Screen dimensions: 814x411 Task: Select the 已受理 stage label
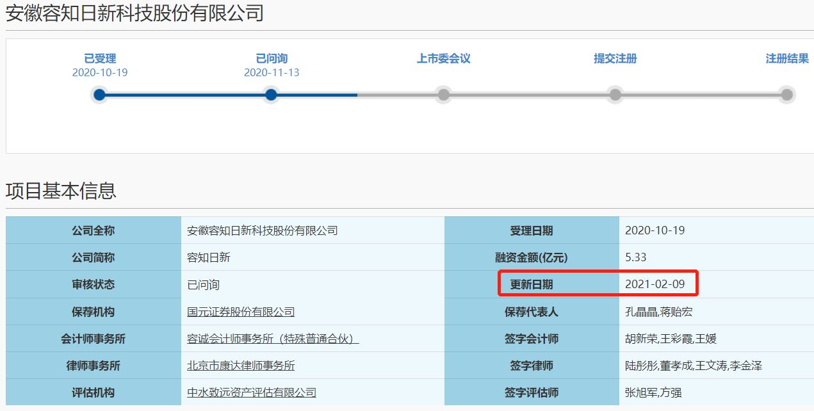[100, 59]
